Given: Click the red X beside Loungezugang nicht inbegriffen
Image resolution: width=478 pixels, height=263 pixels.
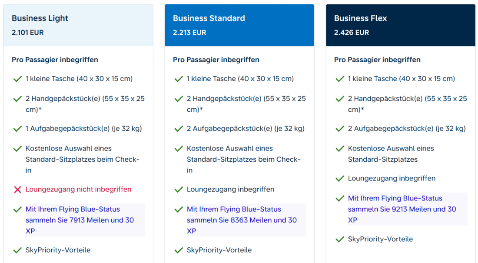Looking at the screenshot, I should [x=17, y=190].
